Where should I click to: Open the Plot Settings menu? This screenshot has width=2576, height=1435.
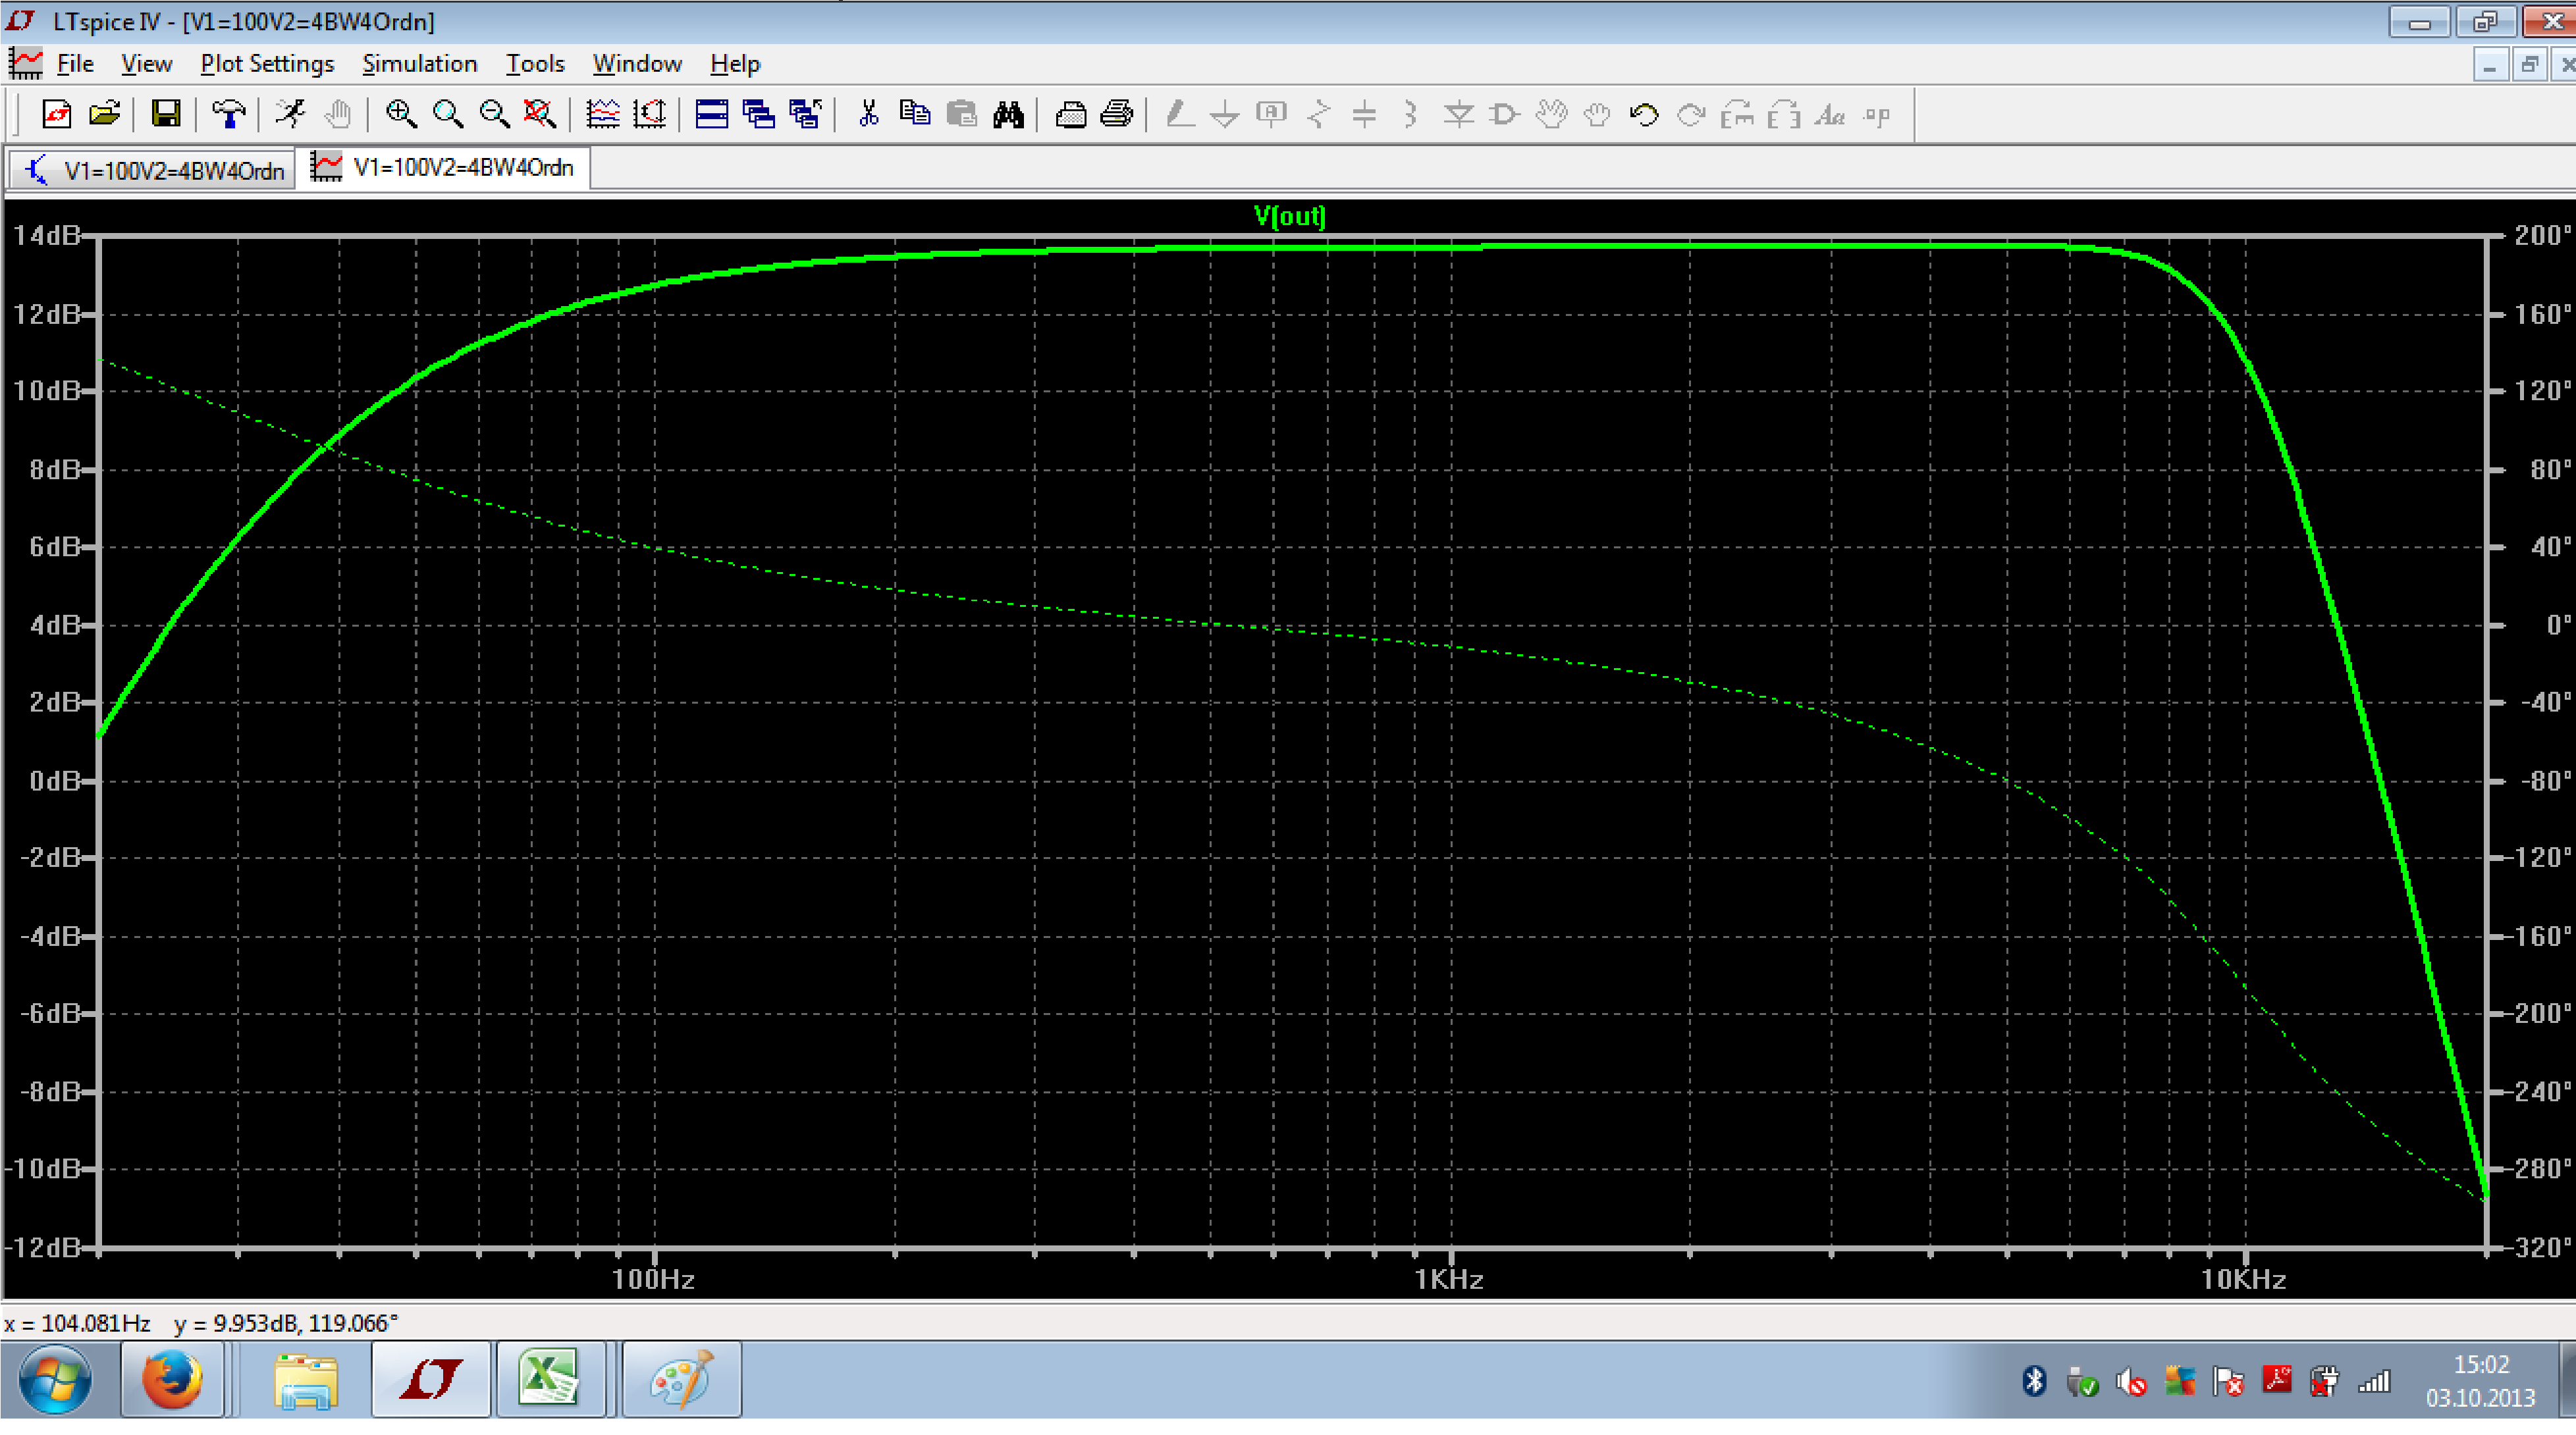[x=267, y=64]
